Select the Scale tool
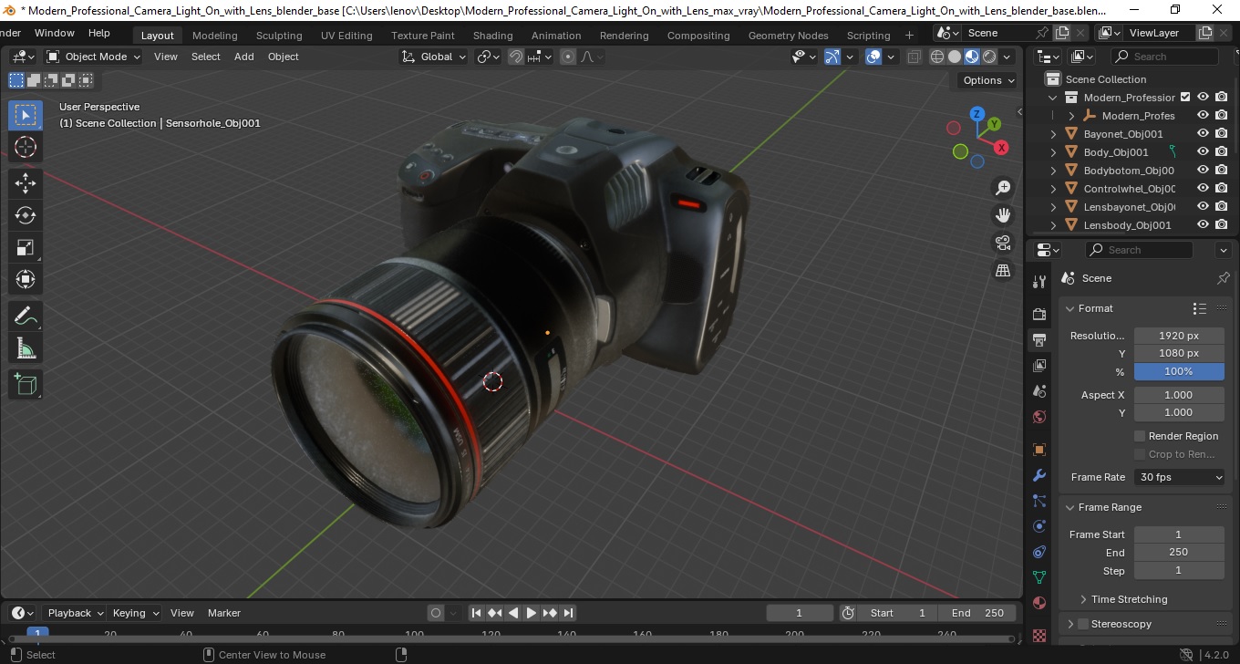This screenshot has height=664, width=1240. click(x=26, y=247)
